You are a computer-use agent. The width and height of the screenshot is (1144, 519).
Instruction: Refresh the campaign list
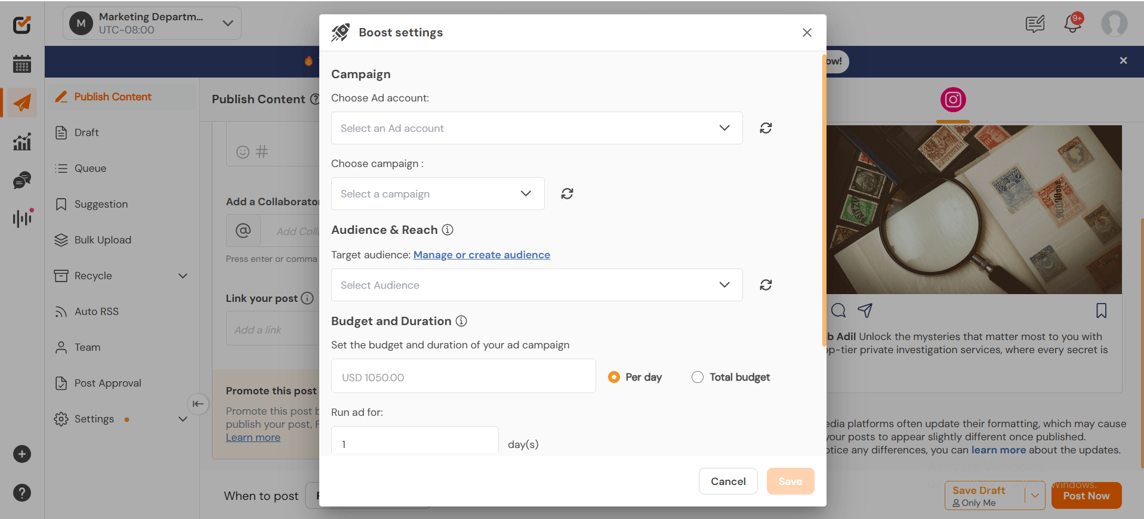tap(567, 193)
